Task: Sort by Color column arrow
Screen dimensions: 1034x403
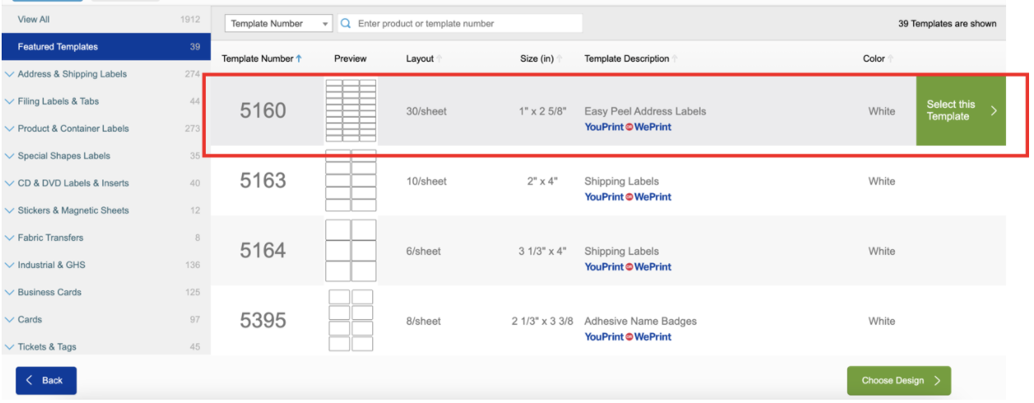Action: point(891,58)
